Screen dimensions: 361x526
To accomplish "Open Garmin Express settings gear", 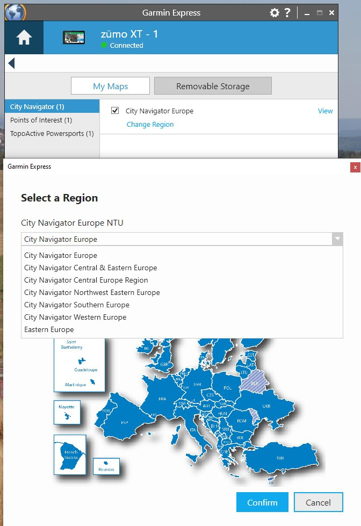I will click(x=275, y=13).
